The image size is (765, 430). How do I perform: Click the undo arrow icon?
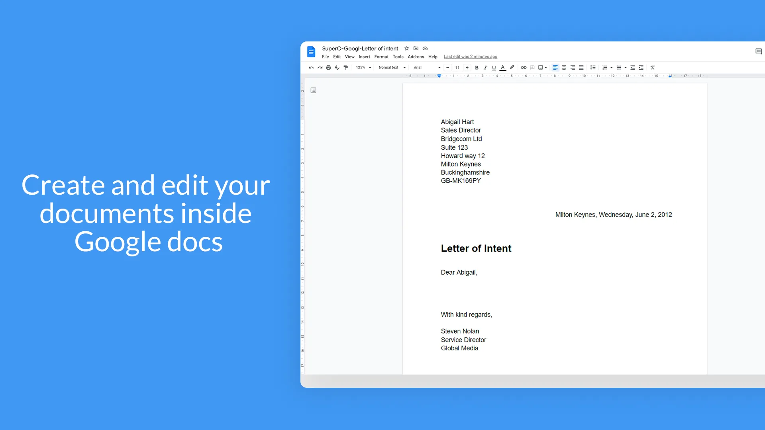[311, 68]
